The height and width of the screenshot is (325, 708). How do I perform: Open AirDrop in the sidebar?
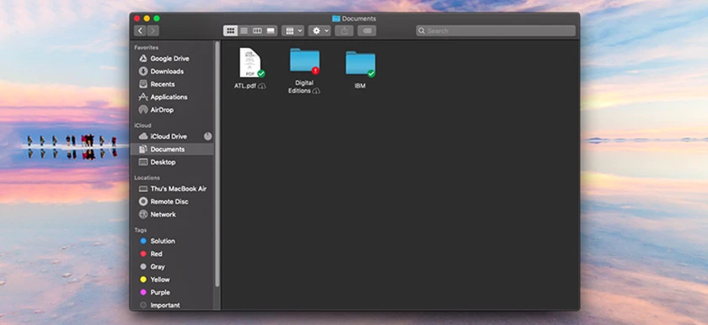pyautogui.click(x=172, y=110)
